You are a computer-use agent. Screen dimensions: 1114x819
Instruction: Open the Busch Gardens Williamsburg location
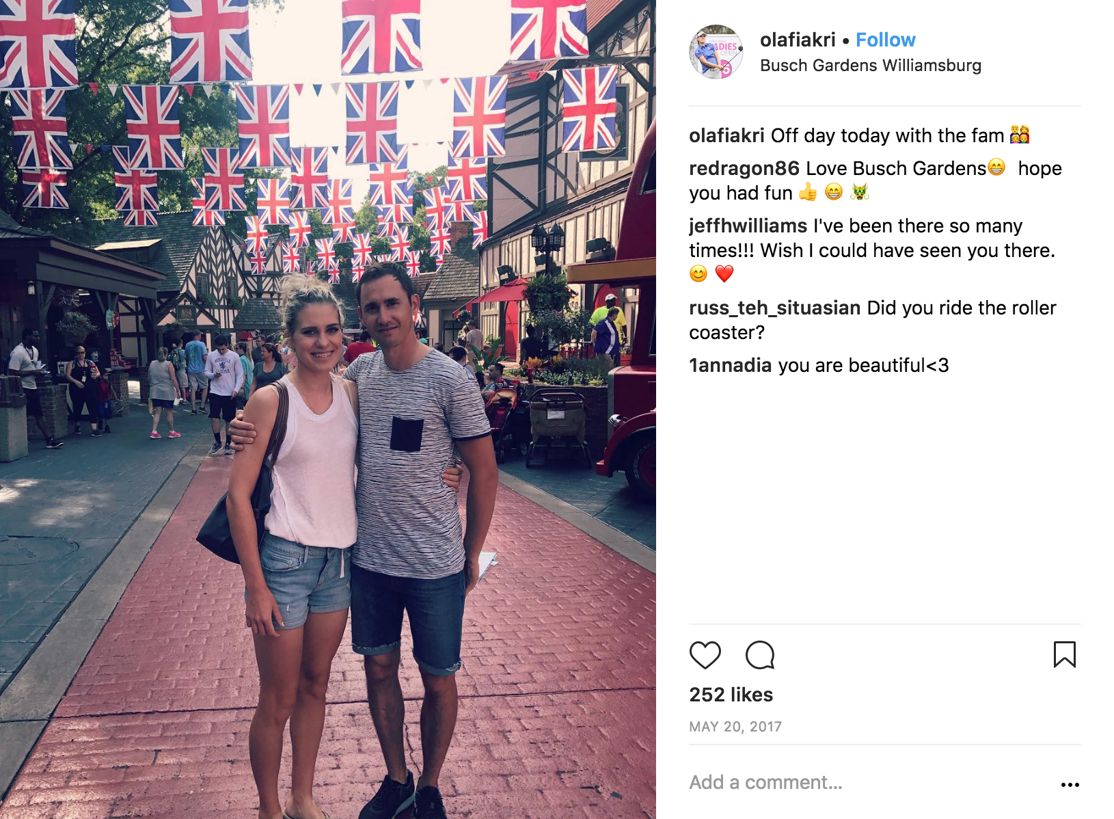click(x=870, y=66)
